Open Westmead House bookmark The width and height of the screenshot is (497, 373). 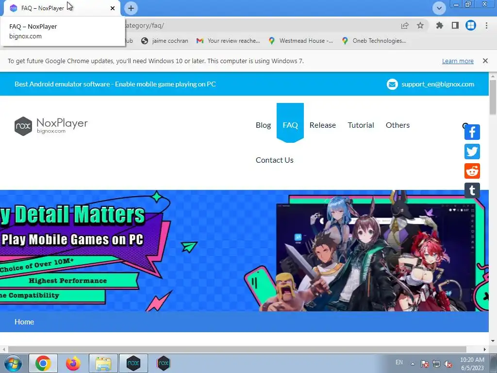click(301, 41)
